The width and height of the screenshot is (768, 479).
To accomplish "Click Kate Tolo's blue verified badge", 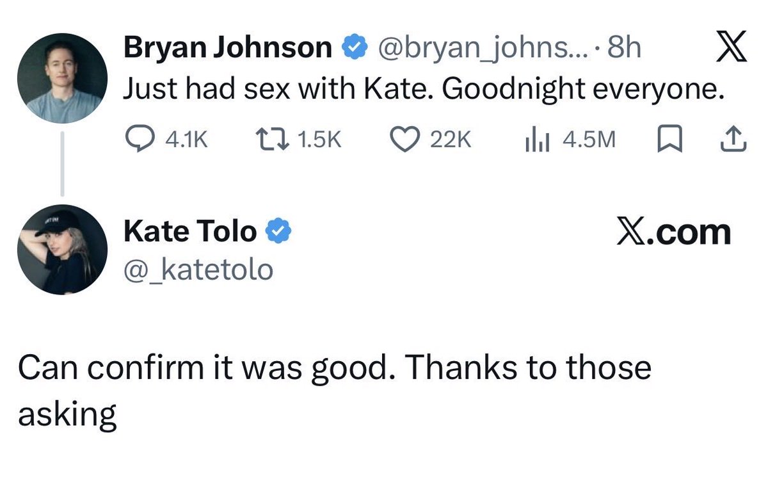I will click(x=279, y=231).
